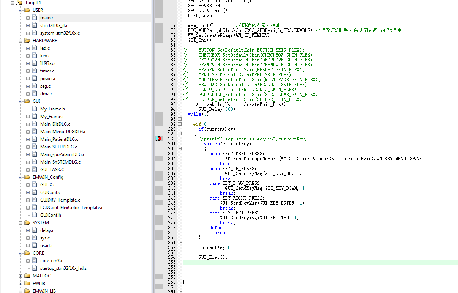This screenshot has width=458, height=293.
Task: Fold the while loop block at line 96
Action: click(180, 119)
